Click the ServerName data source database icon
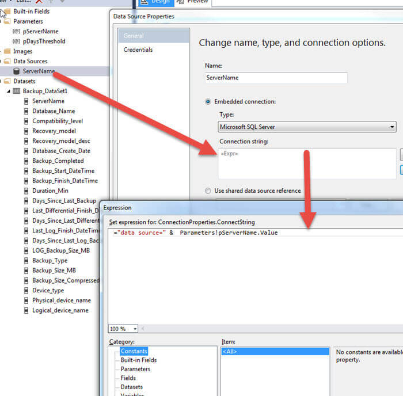403x396 pixels. [x=17, y=71]
